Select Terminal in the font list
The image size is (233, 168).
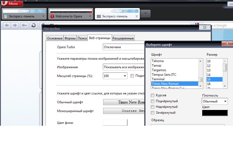click(175, 79)
